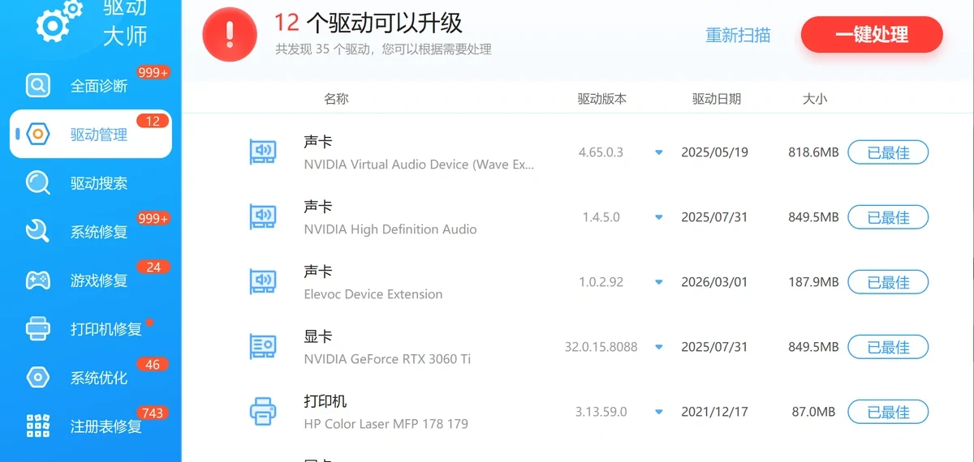Select 驱动管理 menu item
The width and height of the screenshot is (974, 462).
91,134
